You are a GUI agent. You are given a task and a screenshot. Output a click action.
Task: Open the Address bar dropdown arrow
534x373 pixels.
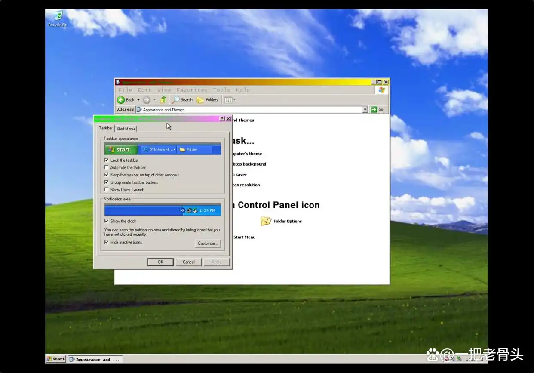click(365, 110)
